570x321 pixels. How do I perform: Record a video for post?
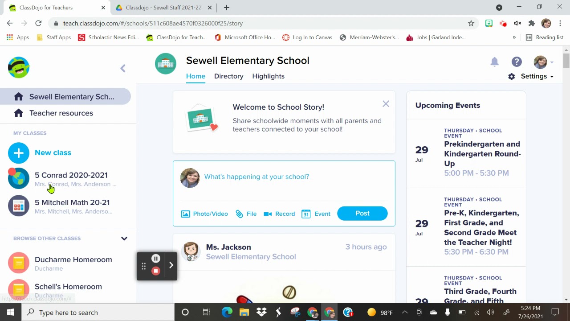279,214
